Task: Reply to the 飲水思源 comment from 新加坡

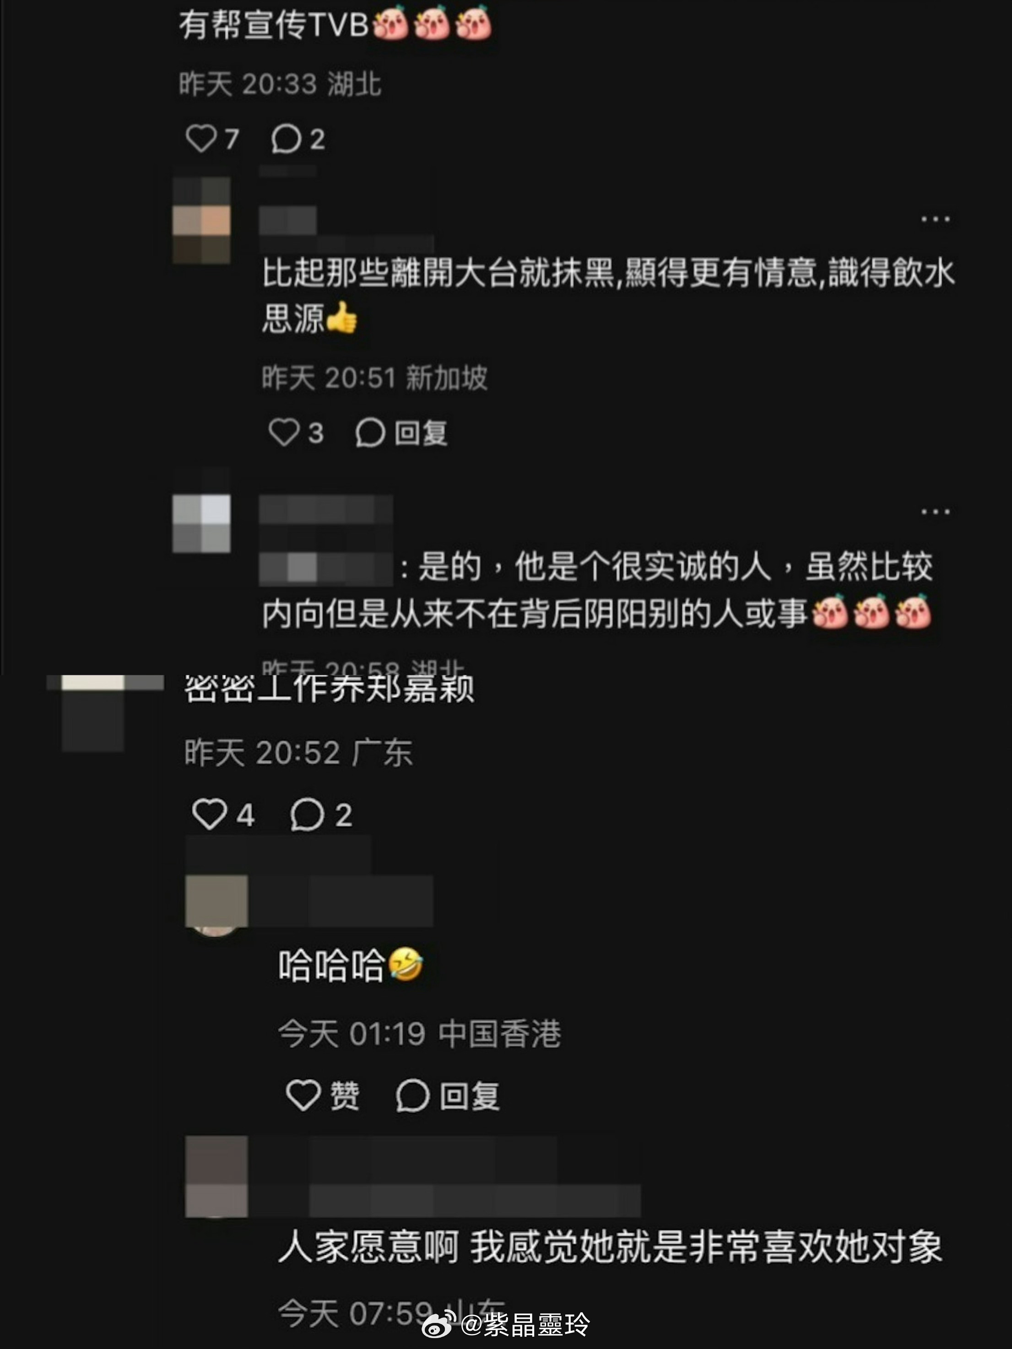Action: (401, 433)
